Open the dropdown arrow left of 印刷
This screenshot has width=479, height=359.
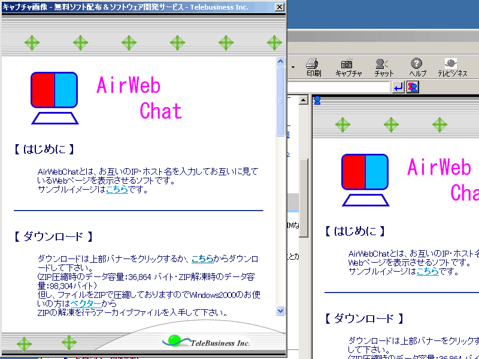[293, 67]
